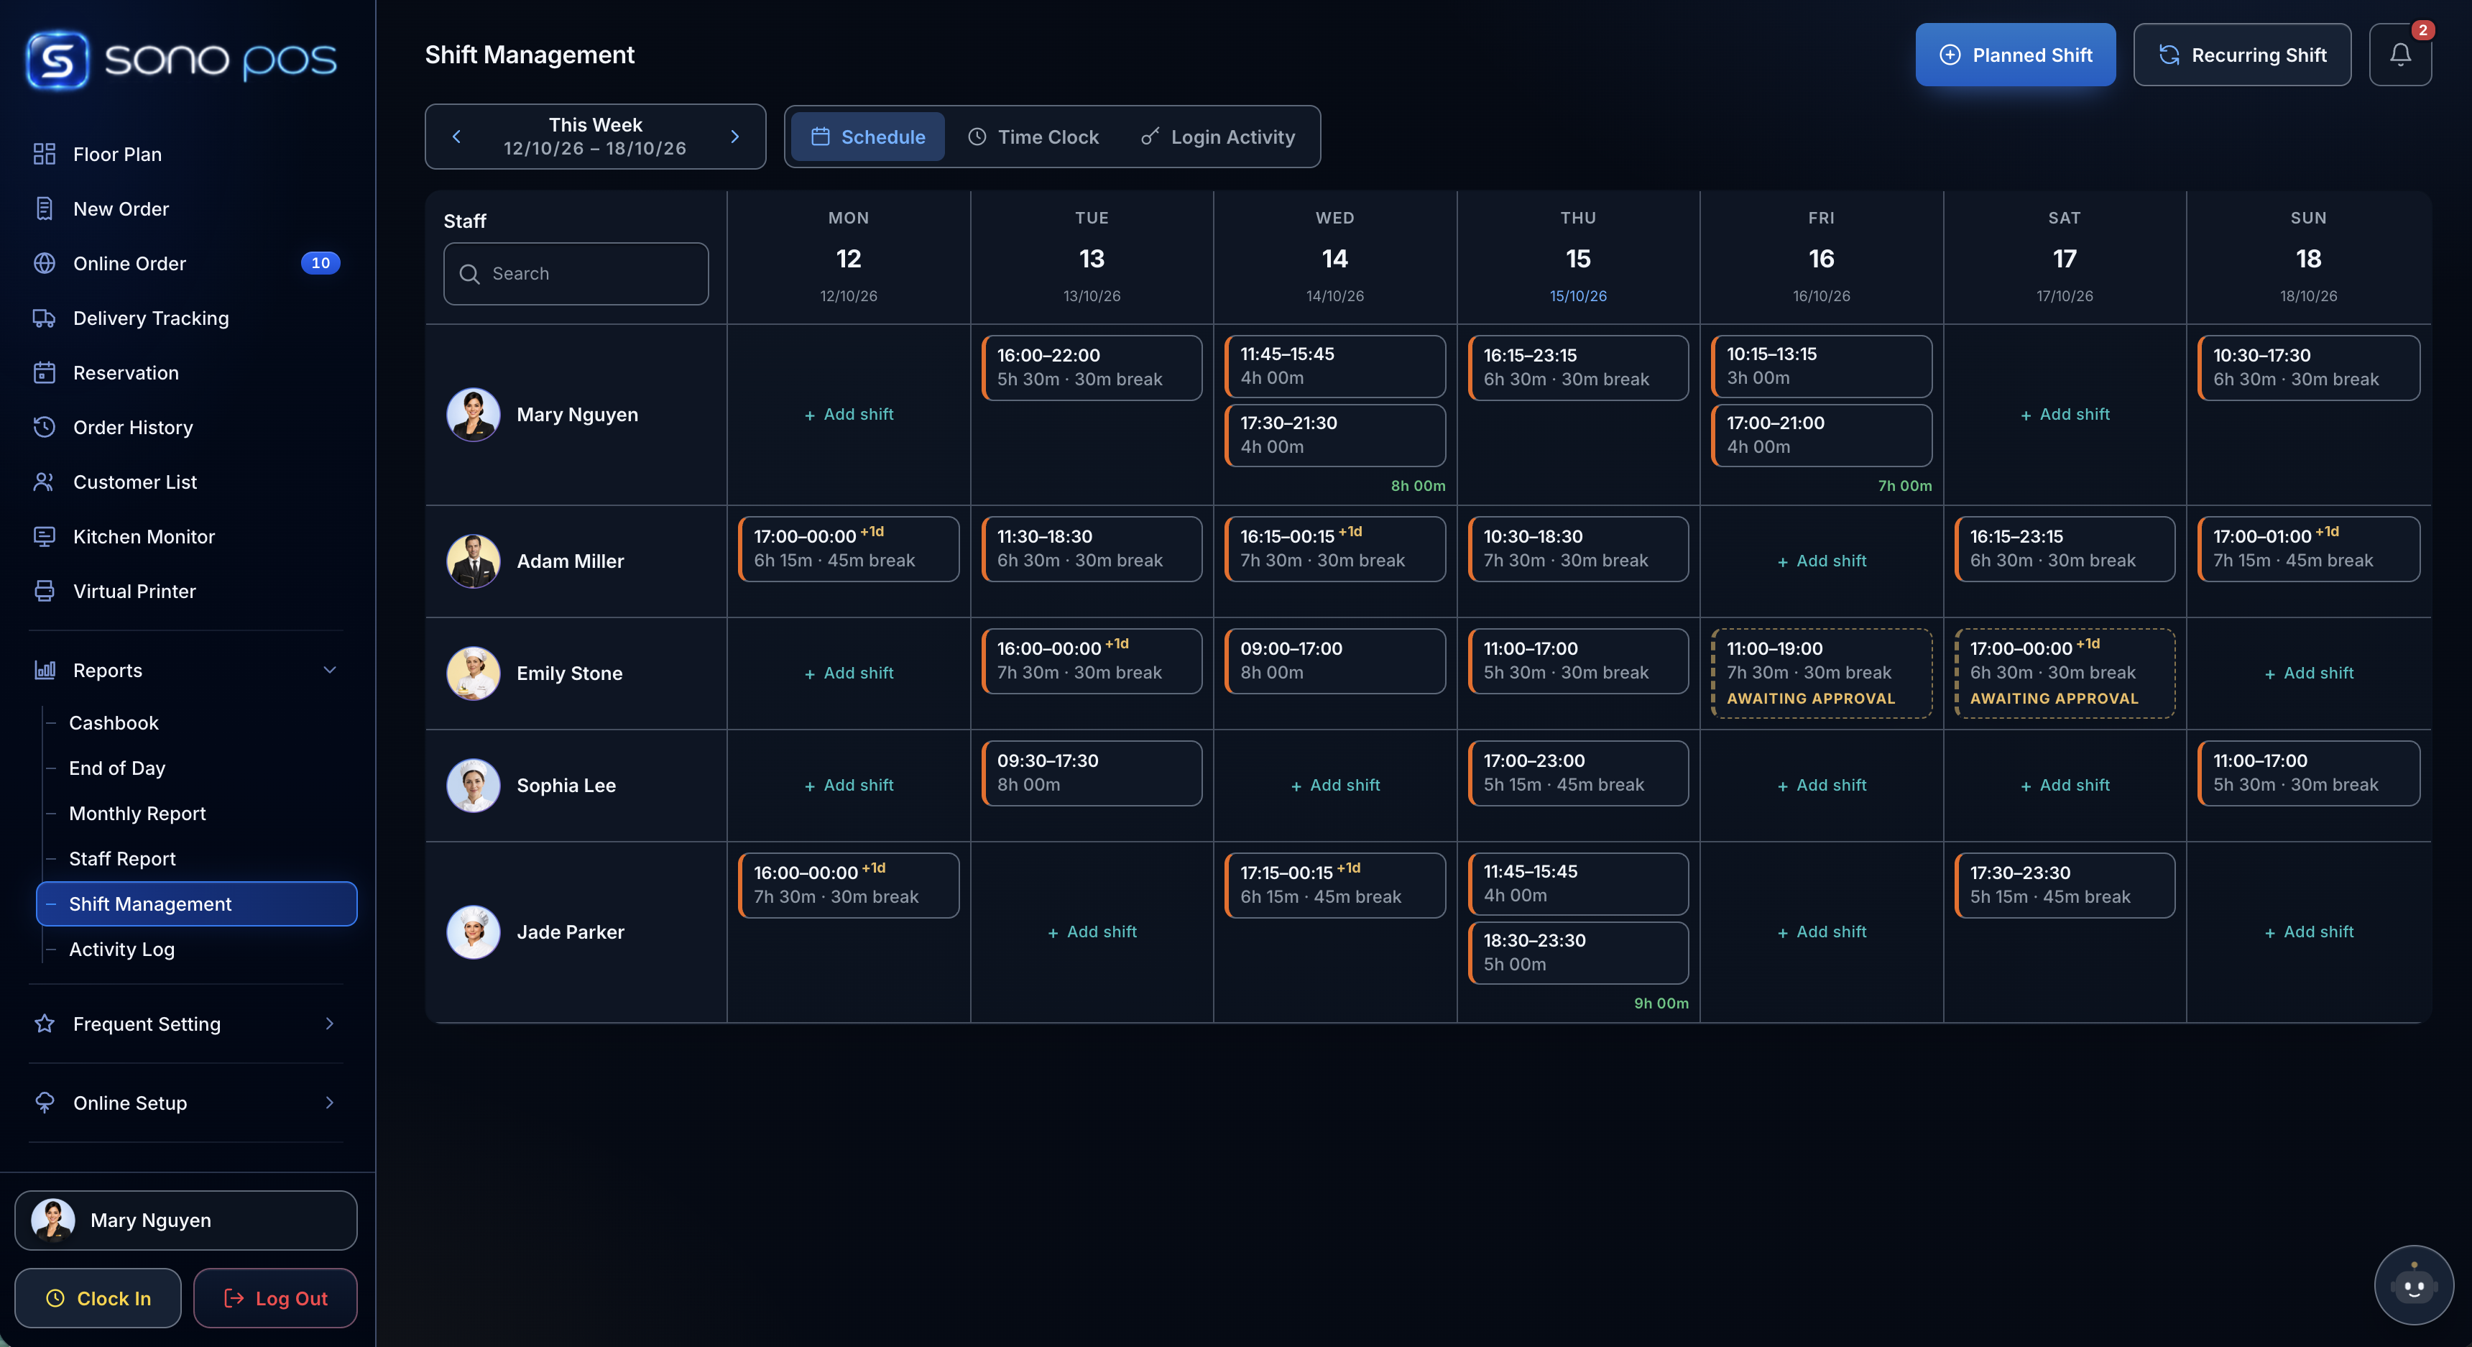Open the Mary Nguyen user profile box
Screen dimensions: 2472x1347
click(186, 1220)
